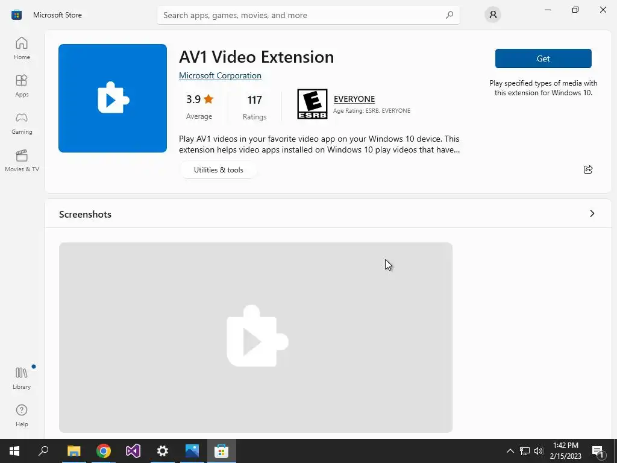Share this app via share icon
The height and width of the screenshot is (463, 617).
tap(588, 169)
